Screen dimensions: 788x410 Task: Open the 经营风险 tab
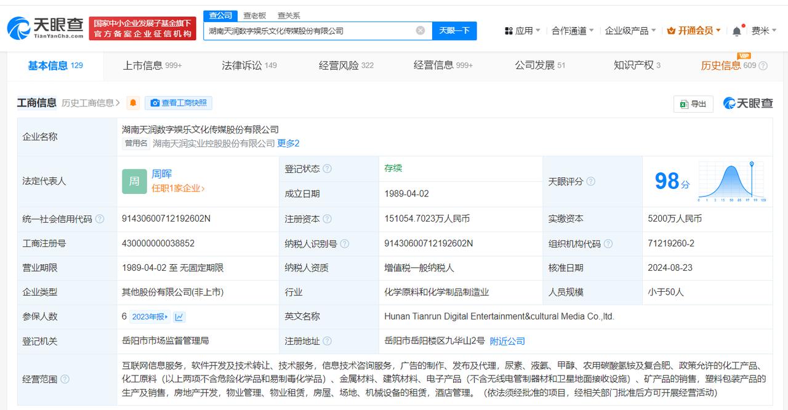[x=346, y=65]
